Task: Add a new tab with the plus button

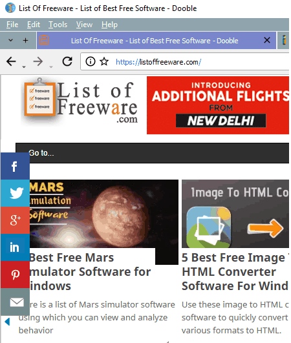Action: pyautogui.click(x=26, y=40)
